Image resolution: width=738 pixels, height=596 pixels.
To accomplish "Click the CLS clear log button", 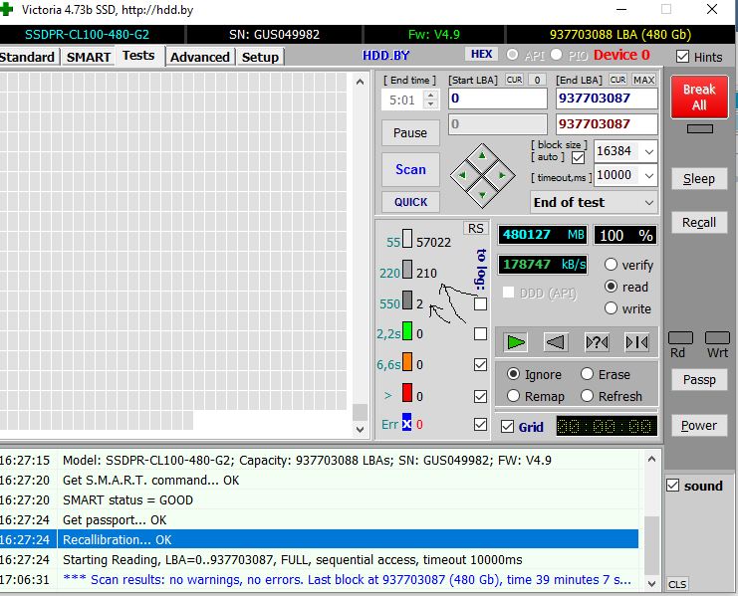I will point(677,584).
